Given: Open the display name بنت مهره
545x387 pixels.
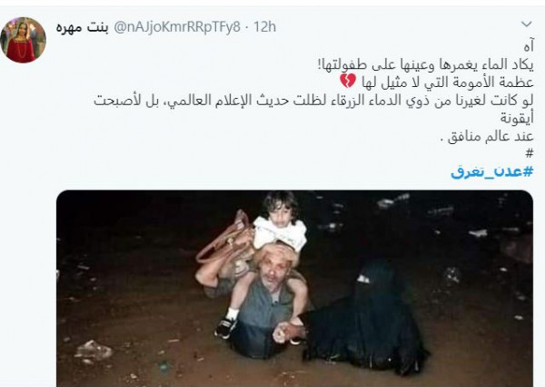Looking at the screenshot, I should (83, 27).
